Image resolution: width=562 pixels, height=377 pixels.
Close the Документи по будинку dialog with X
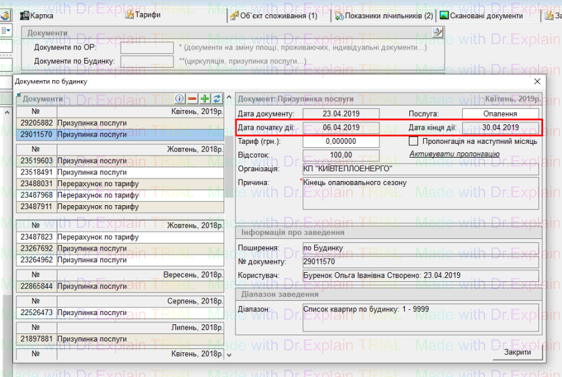tap(537, 81)
